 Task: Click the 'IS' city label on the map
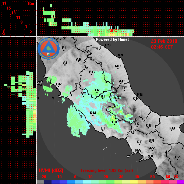(x=137, y=124)
